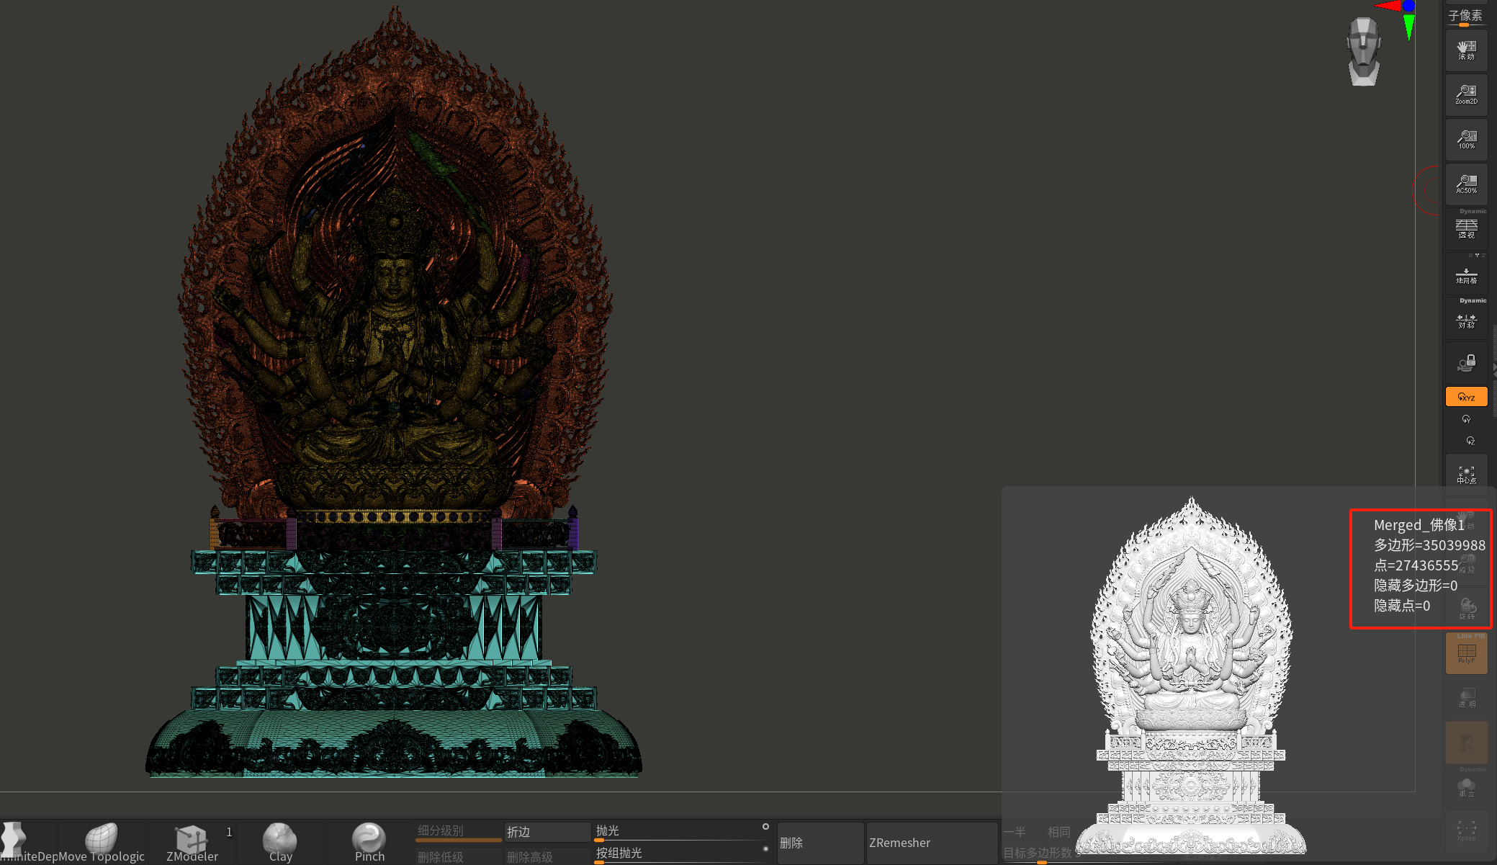Click the head orientation gizmo

point(1364,52)
